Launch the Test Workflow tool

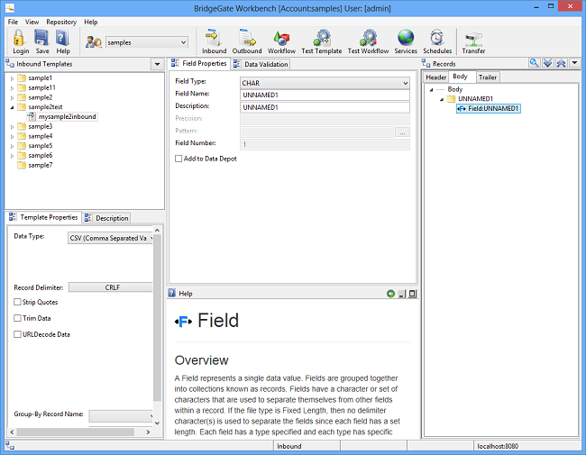click(368, 38)
